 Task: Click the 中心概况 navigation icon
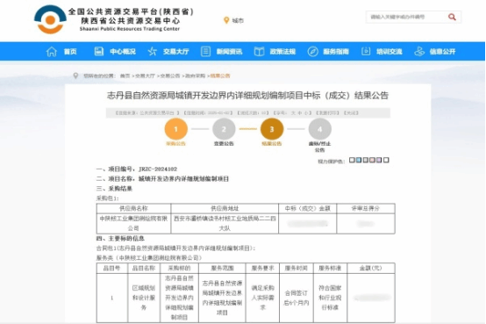click(99, 51)
